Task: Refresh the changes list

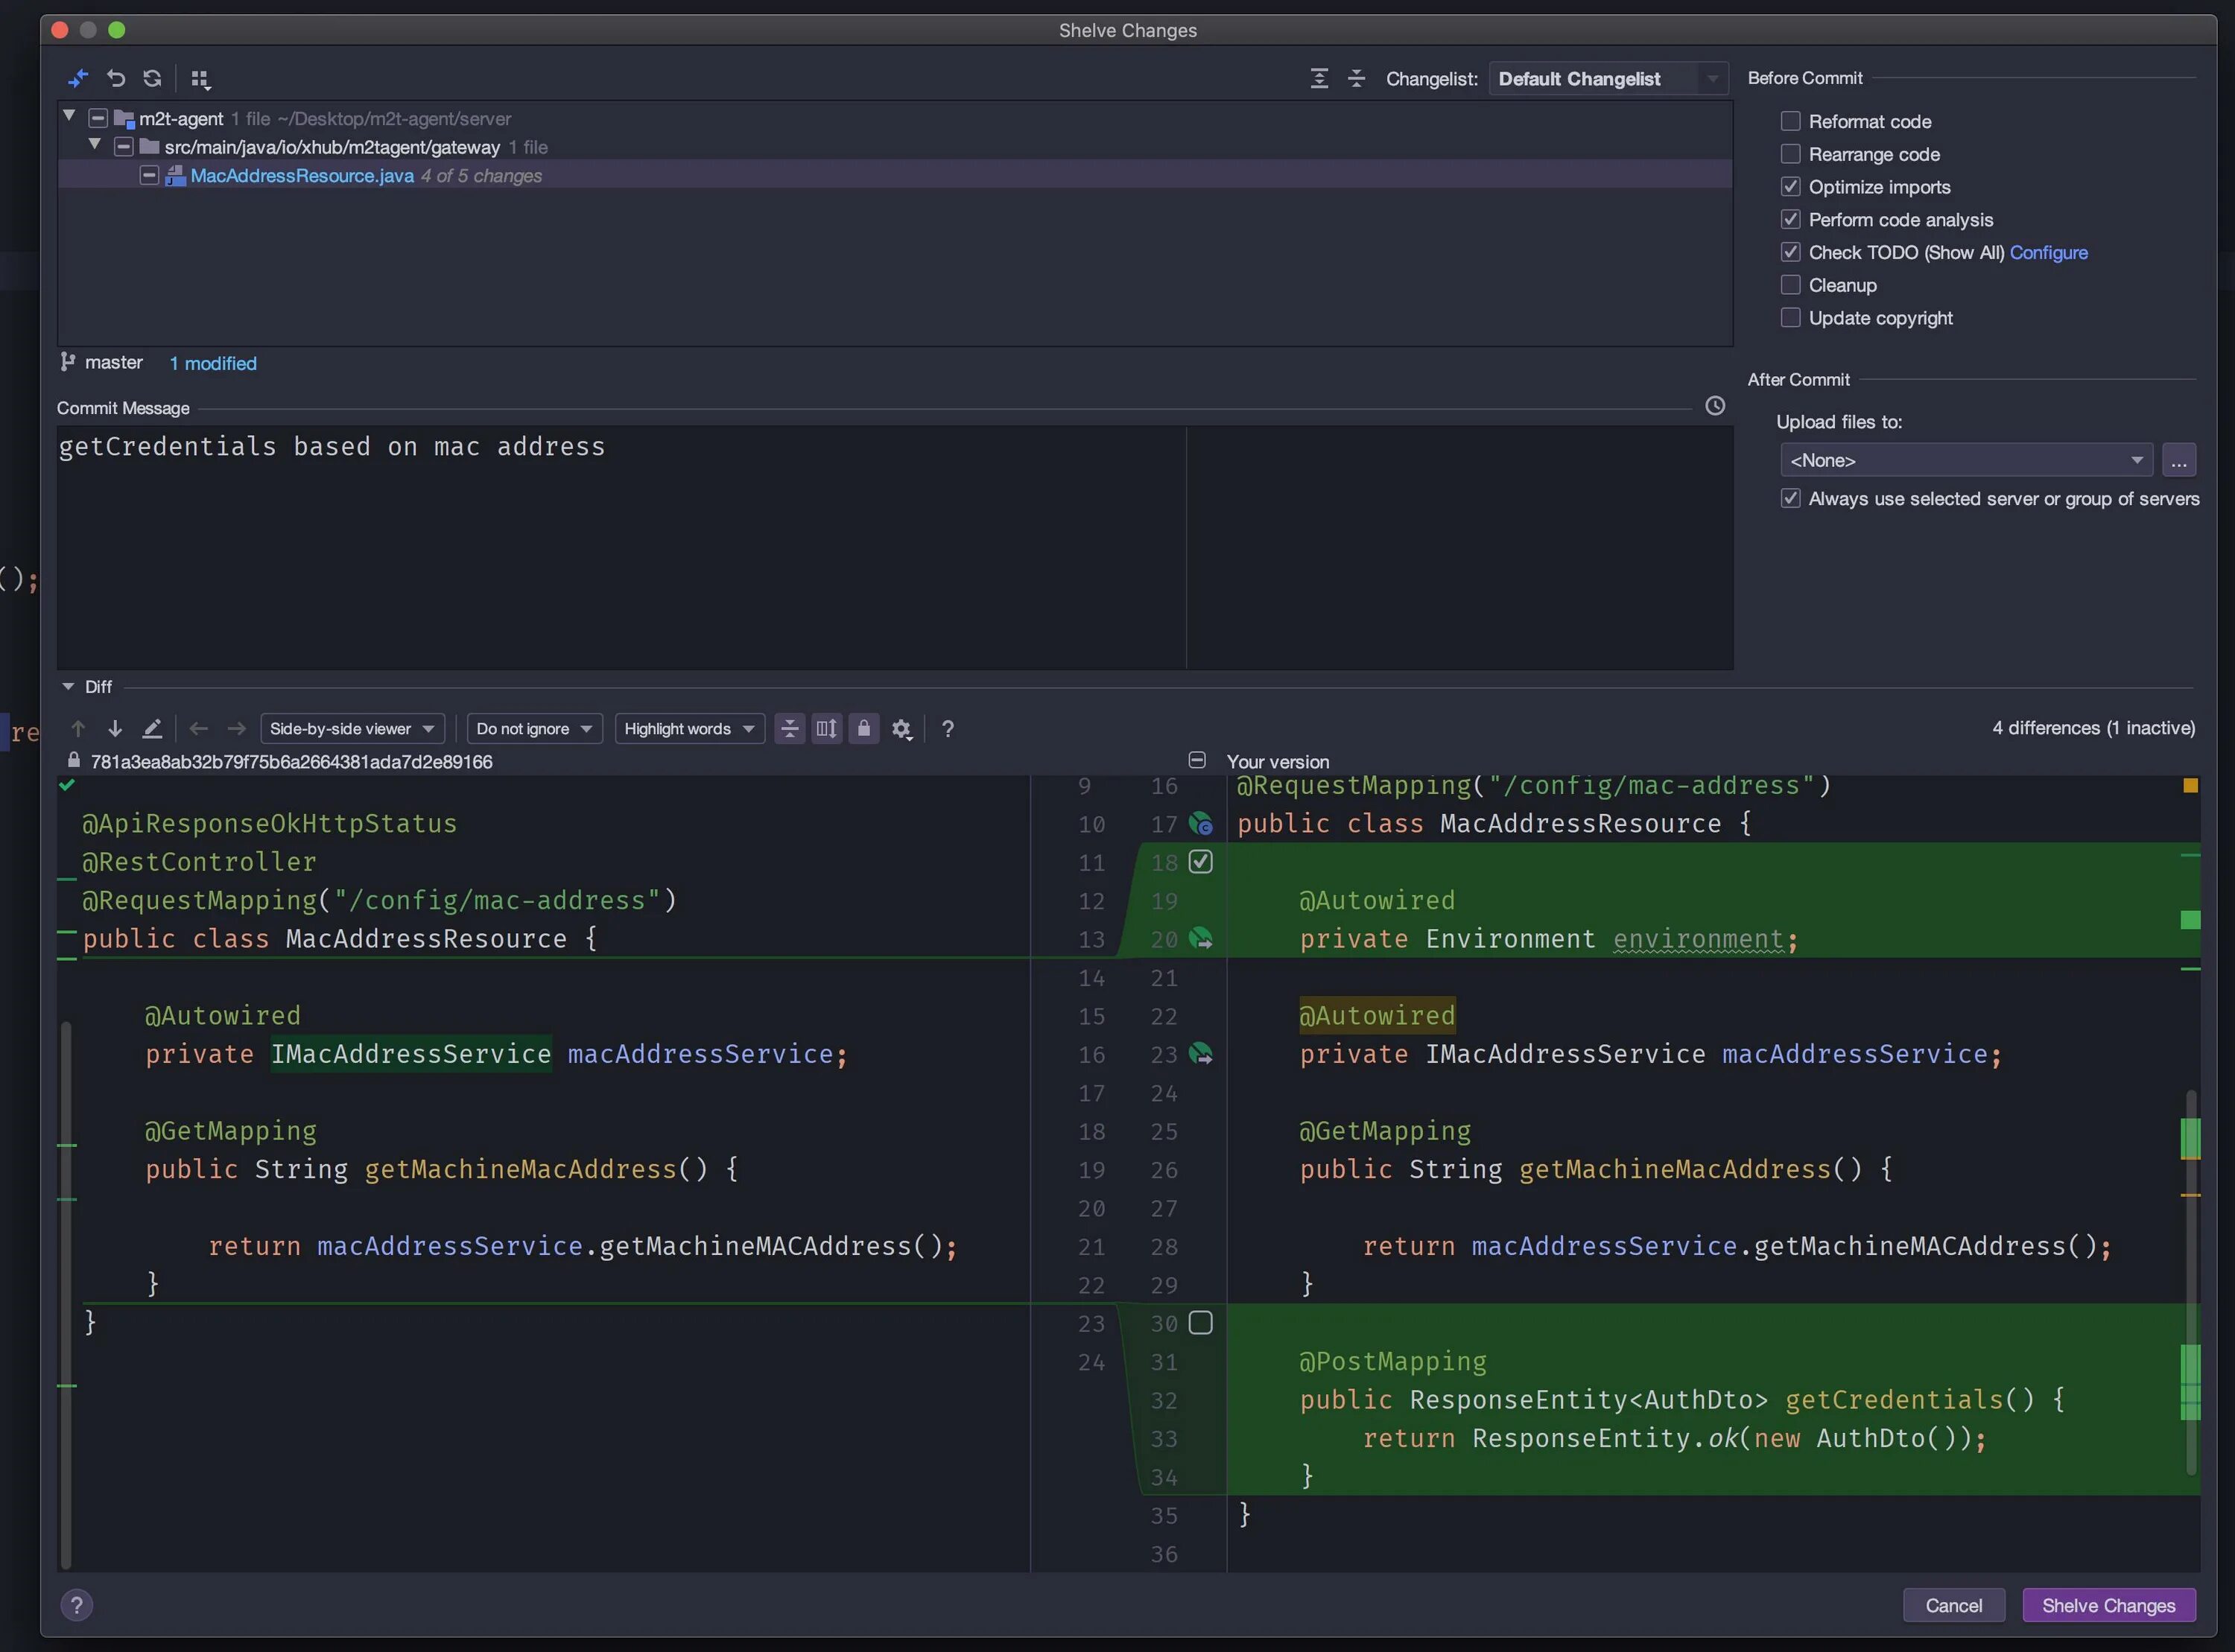Action: [152, 78]
